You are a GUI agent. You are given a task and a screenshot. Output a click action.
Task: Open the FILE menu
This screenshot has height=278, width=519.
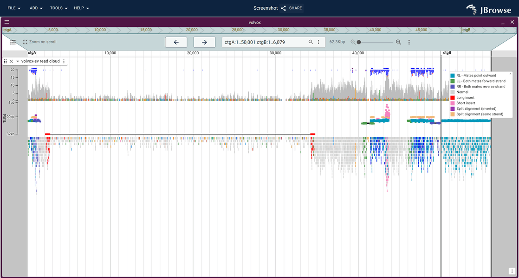14,8
